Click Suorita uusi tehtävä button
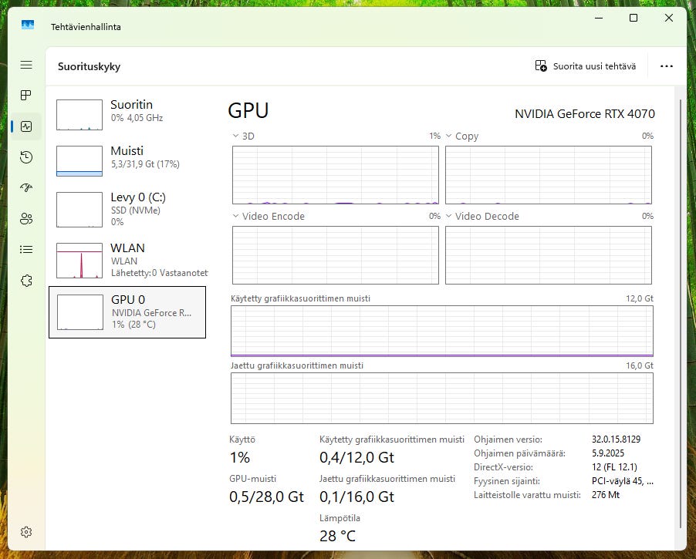696x559 pixels. pyautogui.click(x=586, y=66)
